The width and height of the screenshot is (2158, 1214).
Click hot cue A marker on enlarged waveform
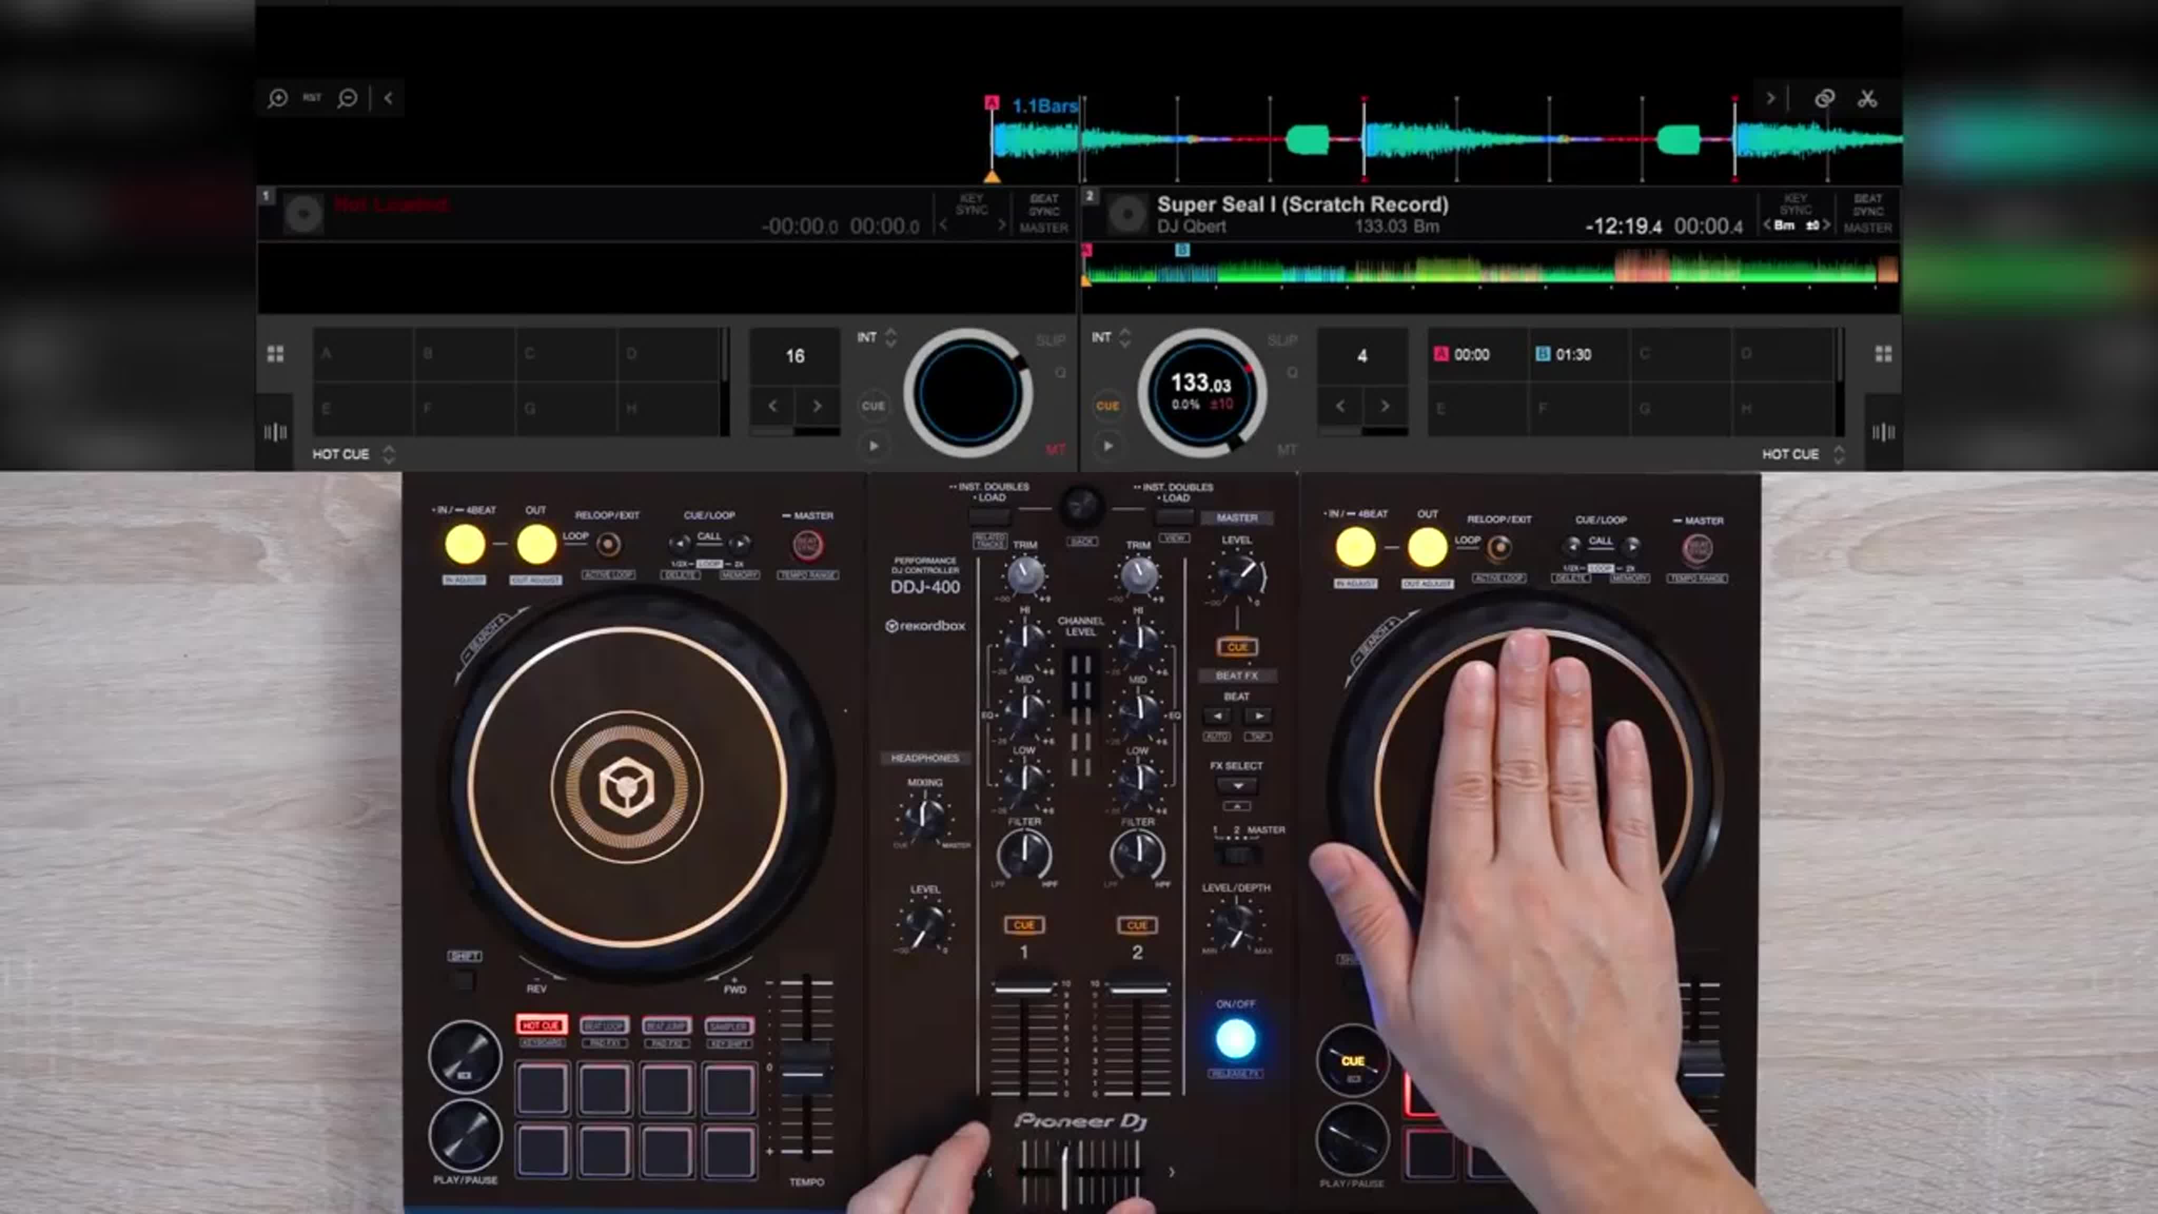tap(992, 103)
